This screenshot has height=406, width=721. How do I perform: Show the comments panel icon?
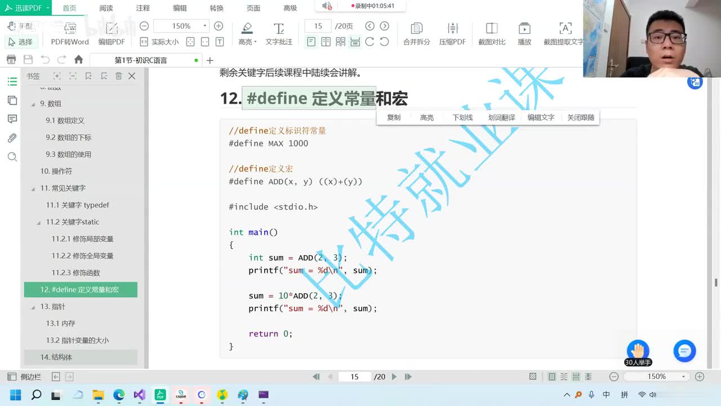[12, 119]
